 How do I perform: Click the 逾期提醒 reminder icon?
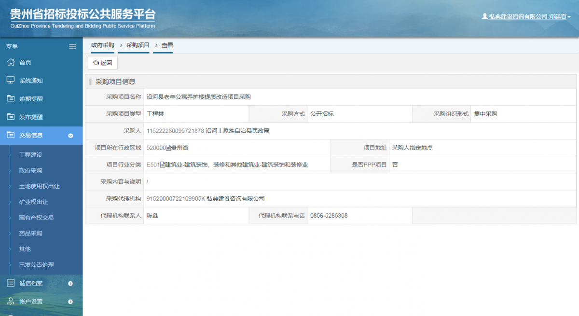click(x=10, y=98)
